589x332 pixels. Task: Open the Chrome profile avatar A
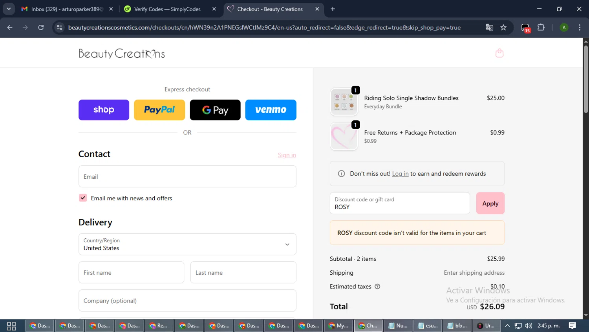pyautogui.click(x=564, y=27)
